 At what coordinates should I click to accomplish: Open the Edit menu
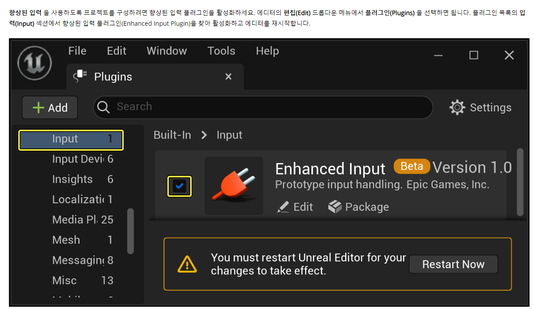(x=116, y=51)
